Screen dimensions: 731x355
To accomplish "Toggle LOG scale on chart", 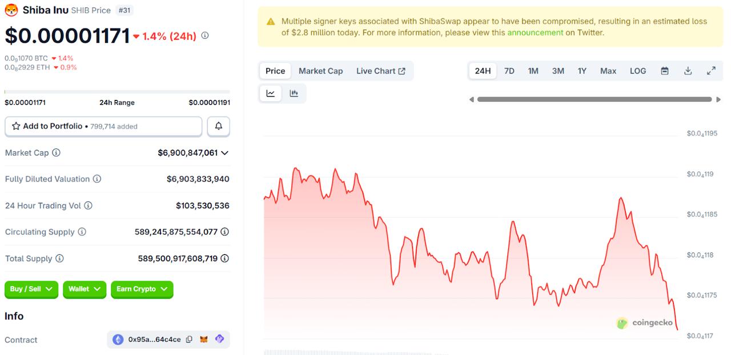I will 638,71.
